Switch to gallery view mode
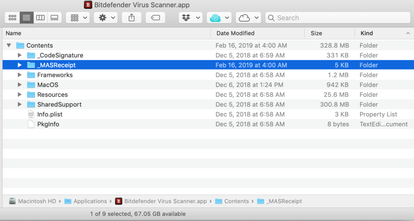Image resolution: width=414 pixels, height=221 pixels. click(55, 18)
